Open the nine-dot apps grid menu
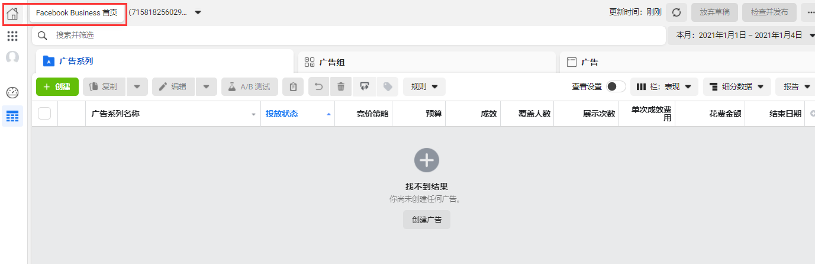 click(12, 36)
